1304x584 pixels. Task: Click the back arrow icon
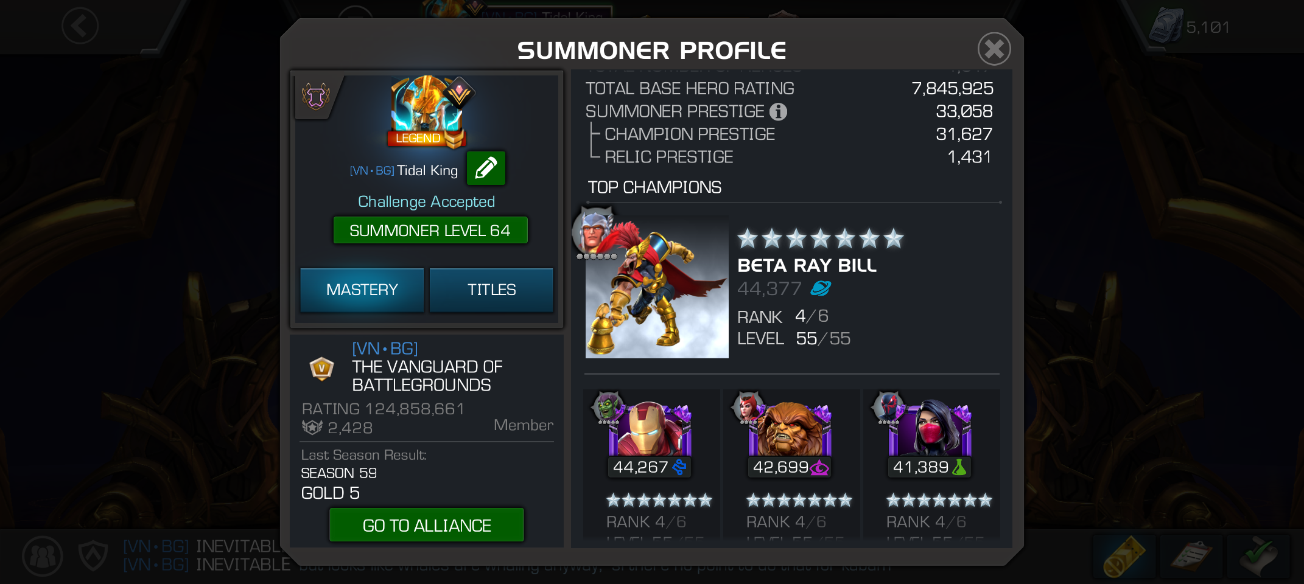(x=80, y=26)
